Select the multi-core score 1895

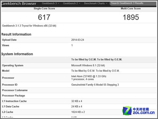(131, 17)
